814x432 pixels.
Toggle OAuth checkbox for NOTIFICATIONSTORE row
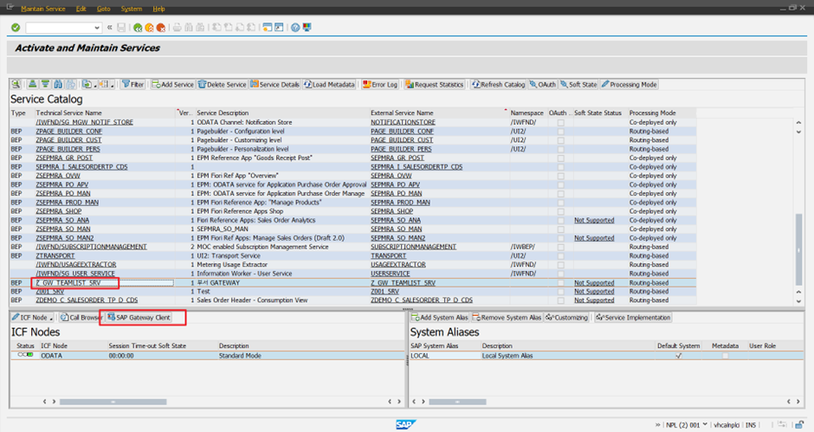(x=560, y=123)
